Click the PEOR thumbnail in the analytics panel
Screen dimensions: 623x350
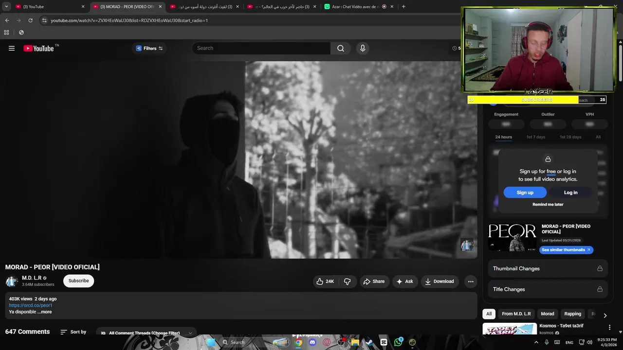coord(513,237)
